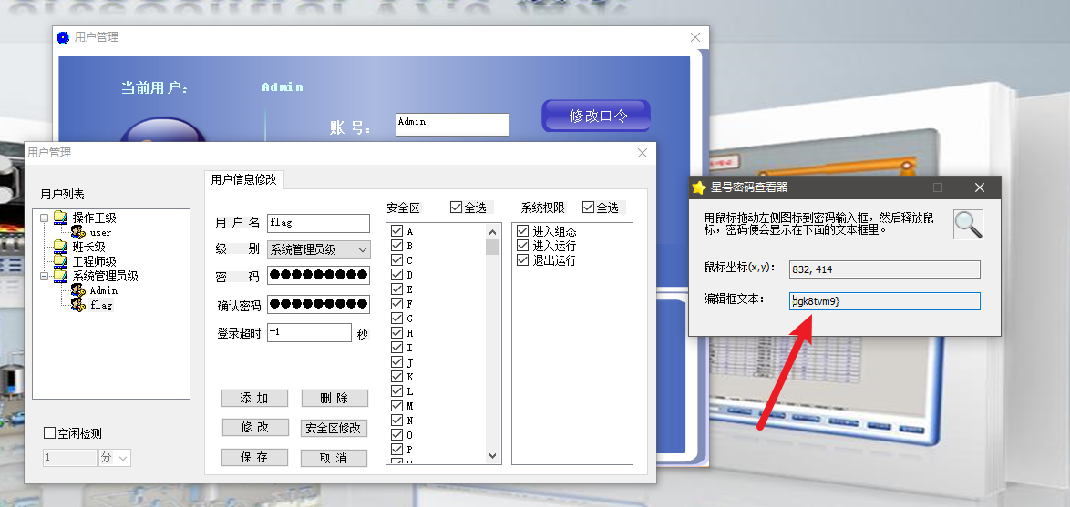Image resolution: width=1070 pixels, height=507 pixels.
Task: Open the 级别 dropdown
Action: pos(363,249)
